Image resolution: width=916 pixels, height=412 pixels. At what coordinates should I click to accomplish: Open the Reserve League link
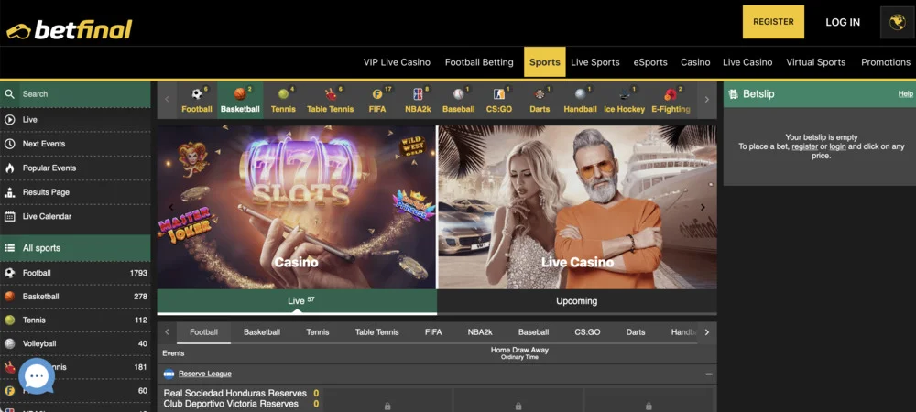pos(204,374)
